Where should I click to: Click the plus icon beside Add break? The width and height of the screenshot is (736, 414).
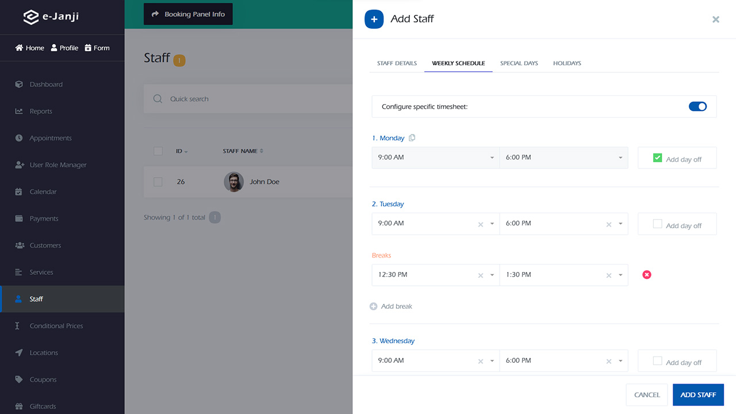(x=374, y=306)
